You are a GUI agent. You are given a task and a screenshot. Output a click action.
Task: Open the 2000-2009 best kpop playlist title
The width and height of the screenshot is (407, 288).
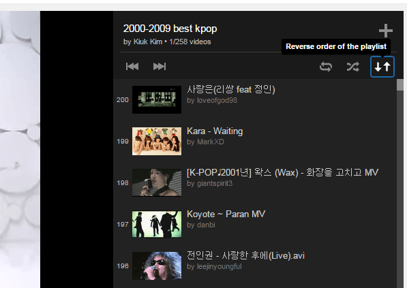[x=170, y=29]
